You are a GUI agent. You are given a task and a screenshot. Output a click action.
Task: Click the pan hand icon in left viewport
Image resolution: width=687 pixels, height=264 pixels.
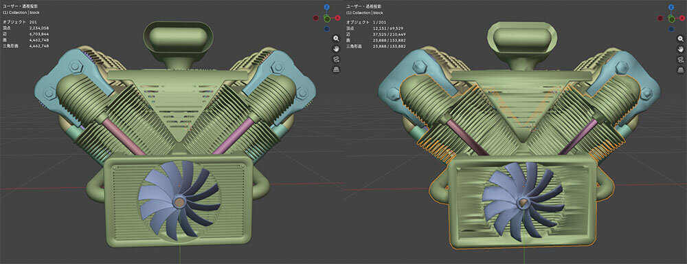point(336,49)
